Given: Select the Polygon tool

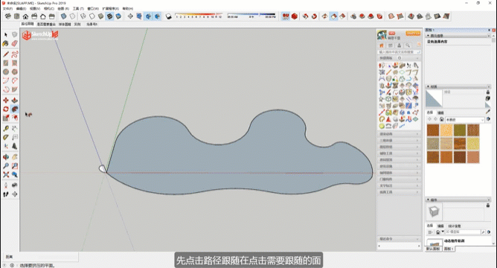Looking at the screenshot, I should coord(15,72).
